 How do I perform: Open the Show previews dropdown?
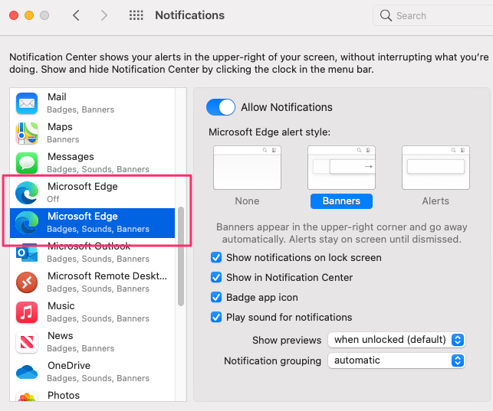tap(396, 340)
